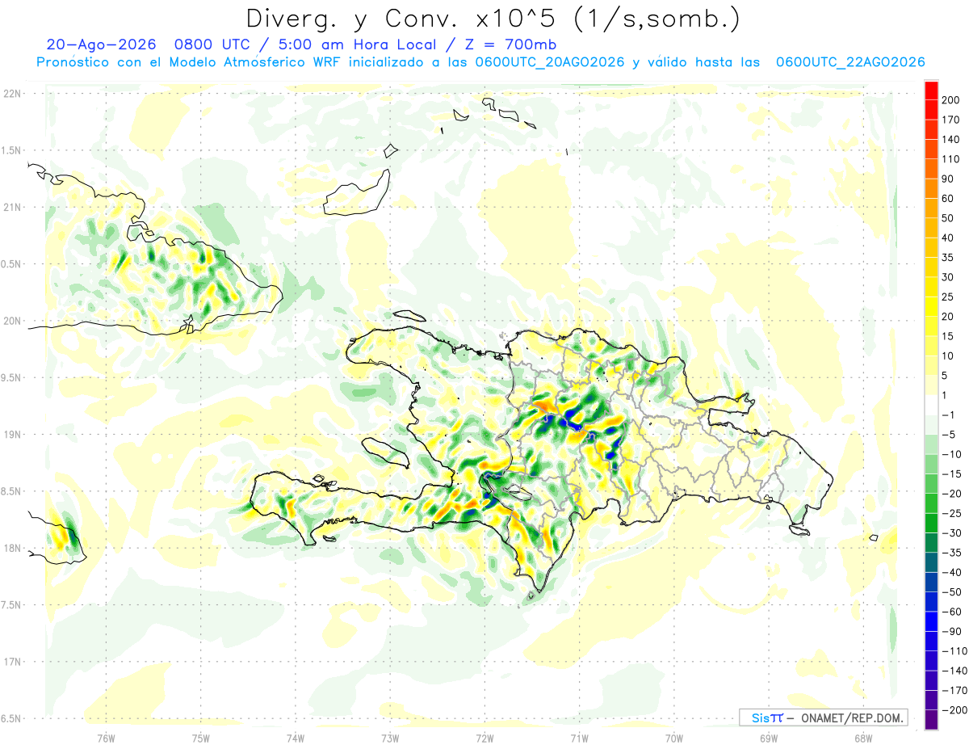This screenshot has width=969, height=749.
Task: Click the positive '90' color scale value
Action: [x=947, y=179]
